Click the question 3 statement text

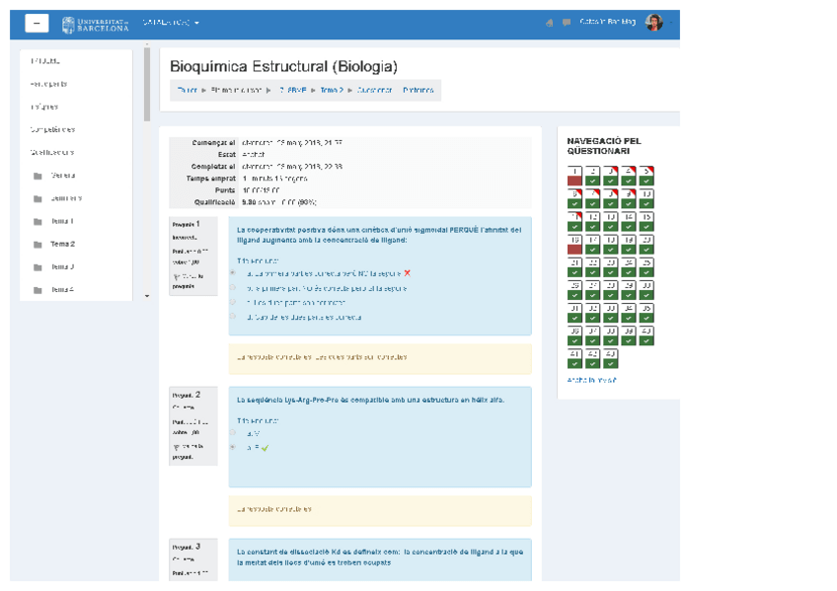pos(380,556)
